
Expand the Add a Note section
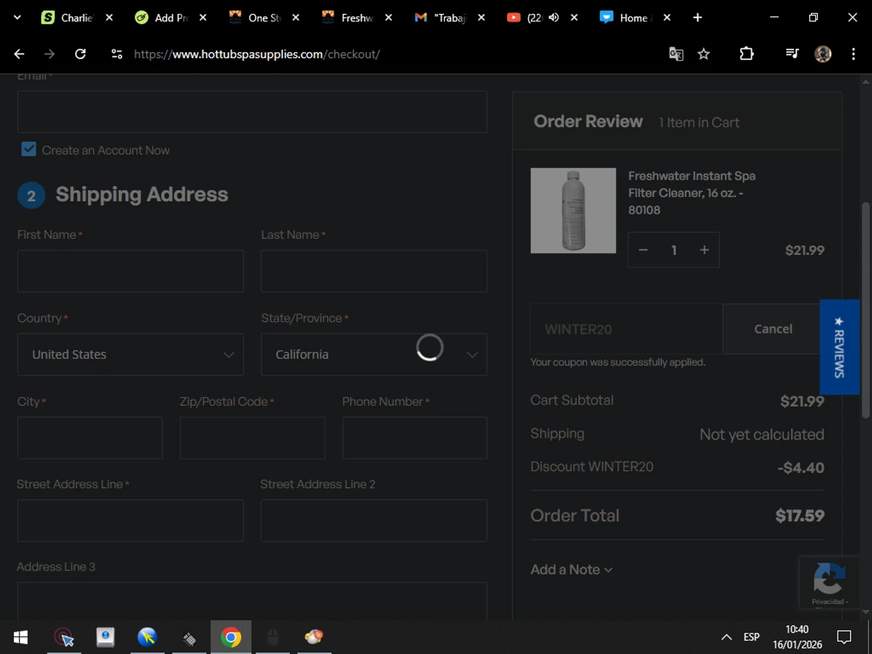571,570
